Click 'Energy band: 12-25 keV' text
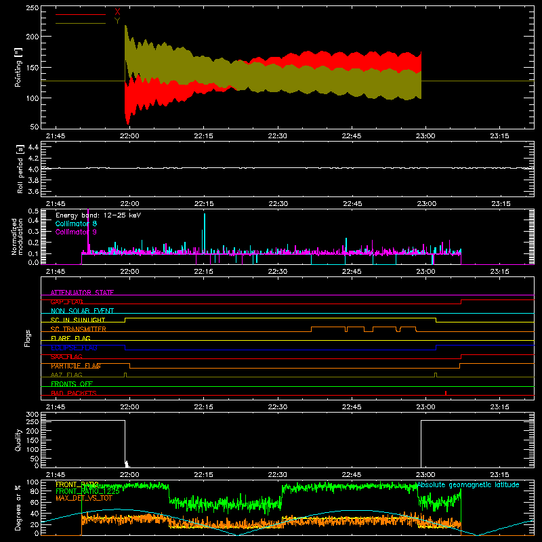Viewport: 542px width, 542px height. pos(98,215)
